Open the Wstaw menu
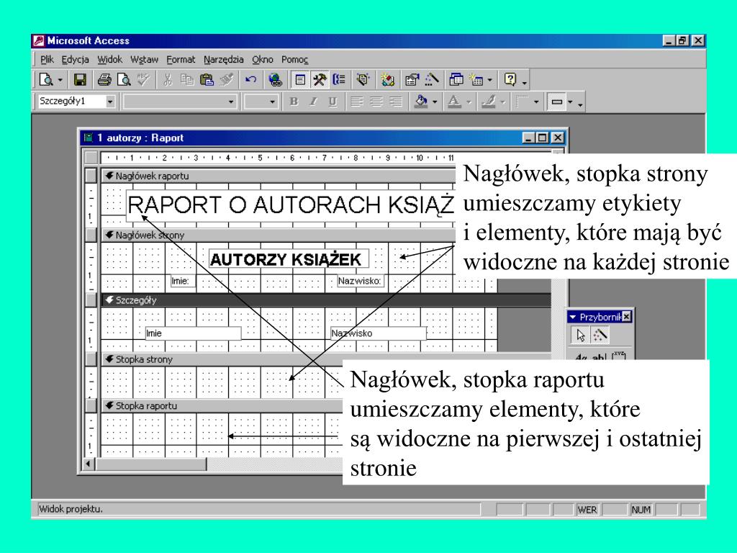 pyautogui.click(x=144, y=59)
